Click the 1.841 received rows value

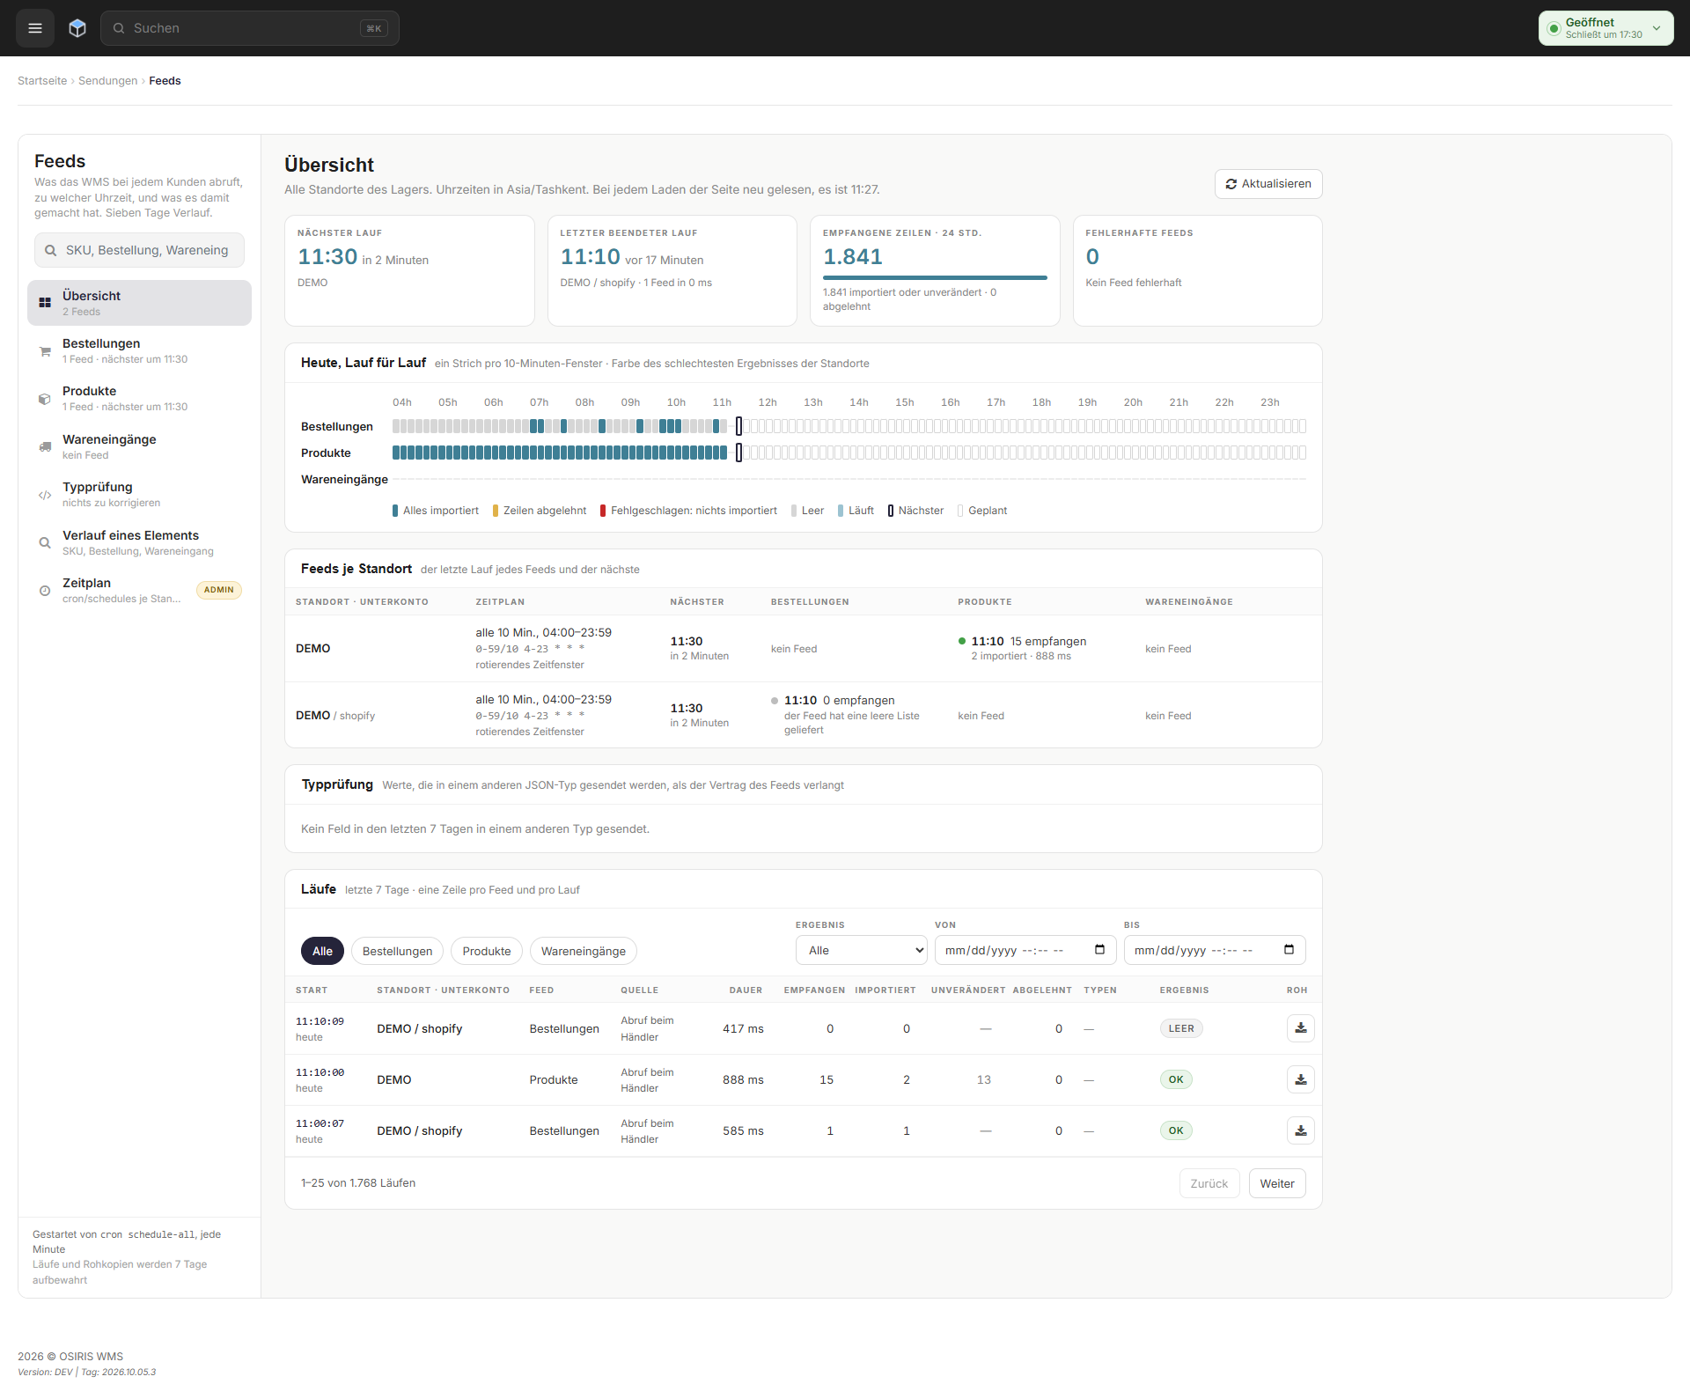click(852, 256)
